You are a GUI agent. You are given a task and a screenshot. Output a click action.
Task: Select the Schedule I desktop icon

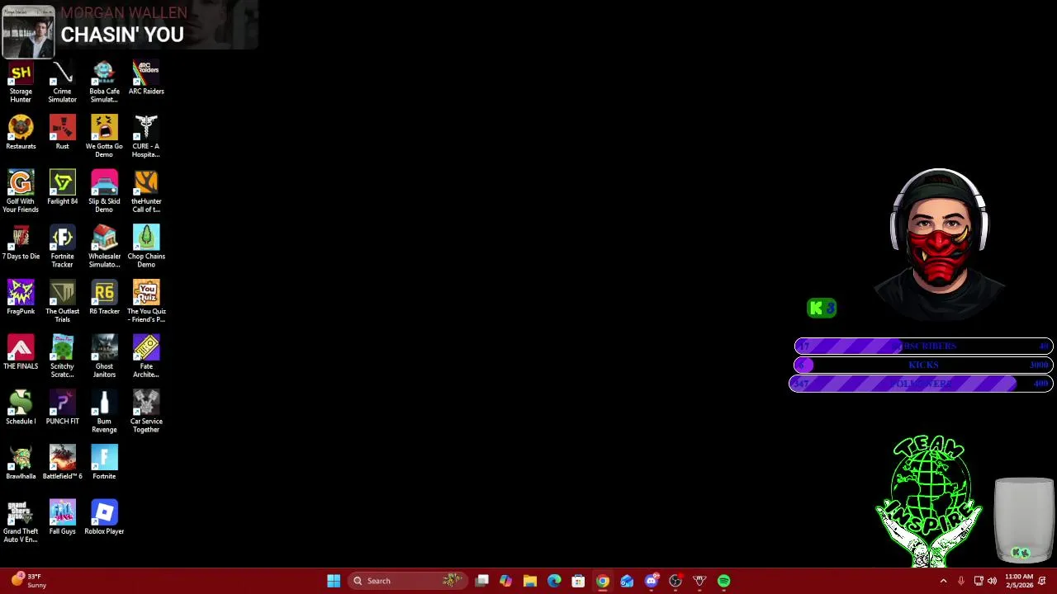tap(21, 408)
